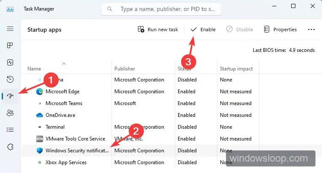
Task: Select the Microsoft Edge startup entry
Action: tap(62, 92)
